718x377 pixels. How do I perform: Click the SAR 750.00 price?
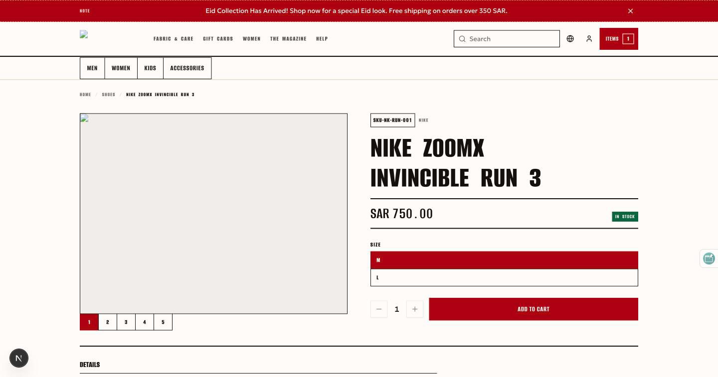401,214
